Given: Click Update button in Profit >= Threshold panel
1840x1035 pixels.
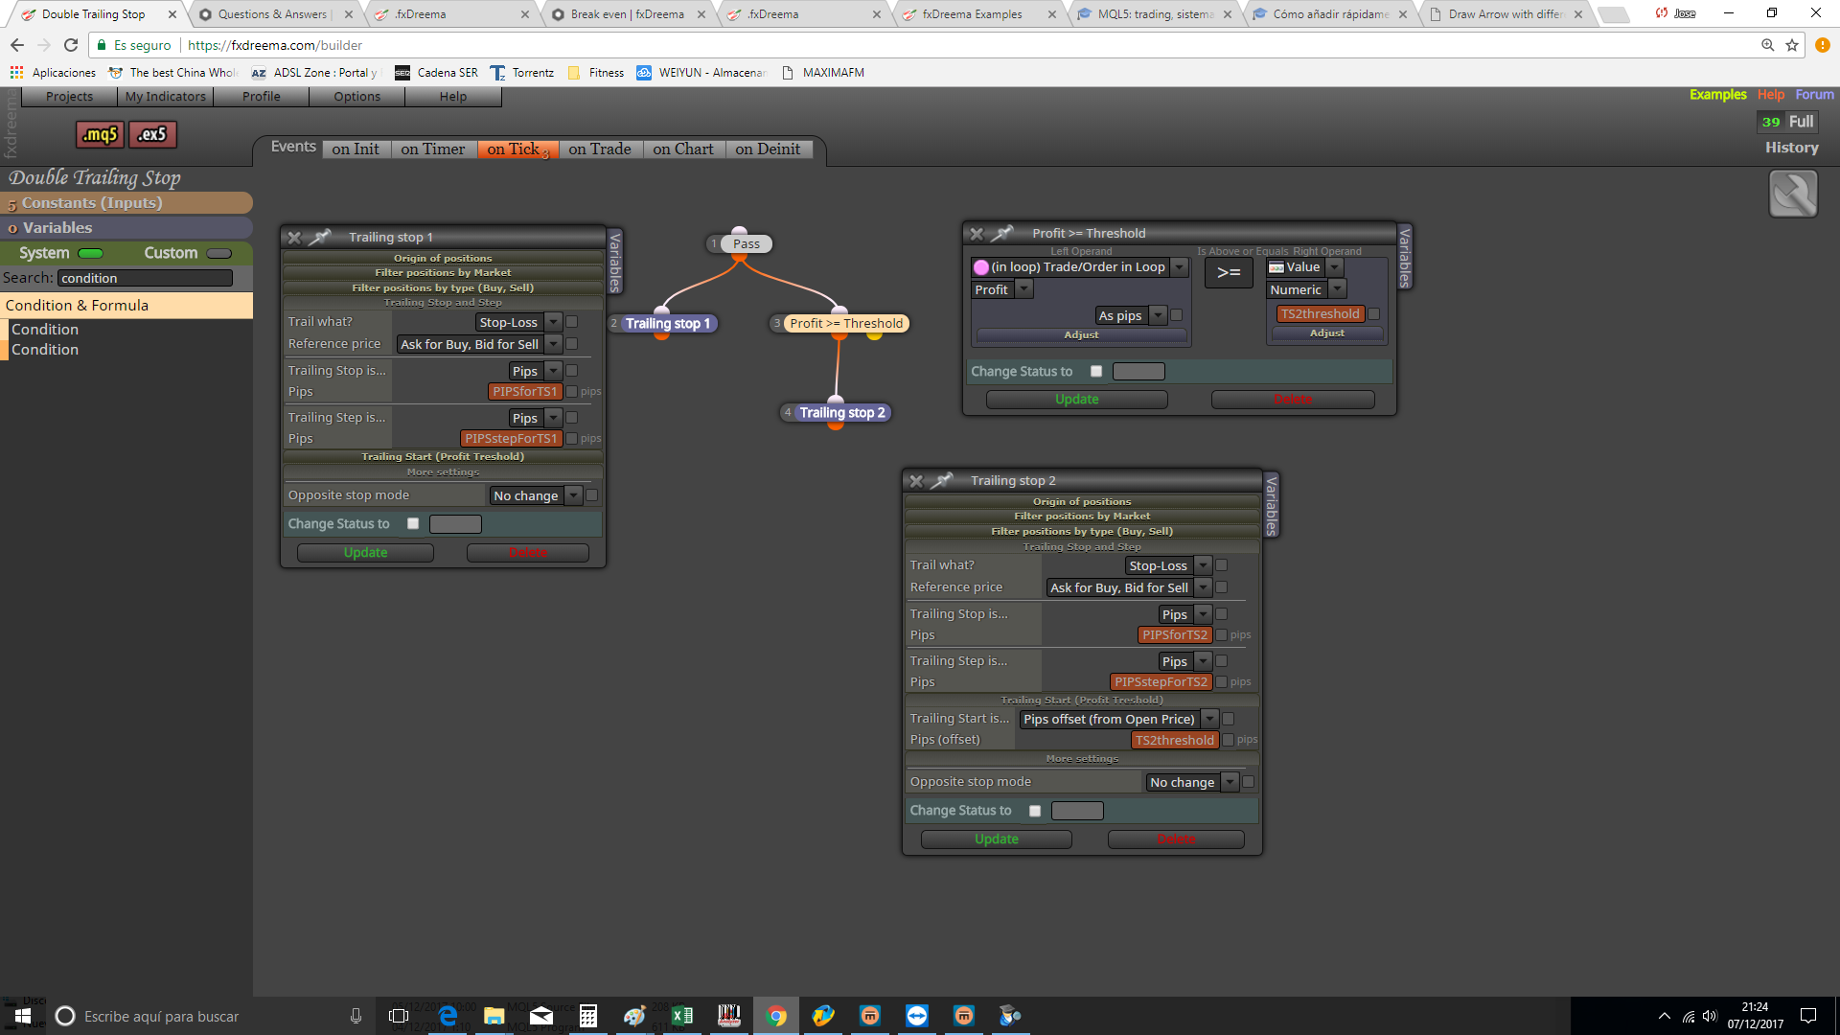Looking at the screenshot, I should (1077, 399).
